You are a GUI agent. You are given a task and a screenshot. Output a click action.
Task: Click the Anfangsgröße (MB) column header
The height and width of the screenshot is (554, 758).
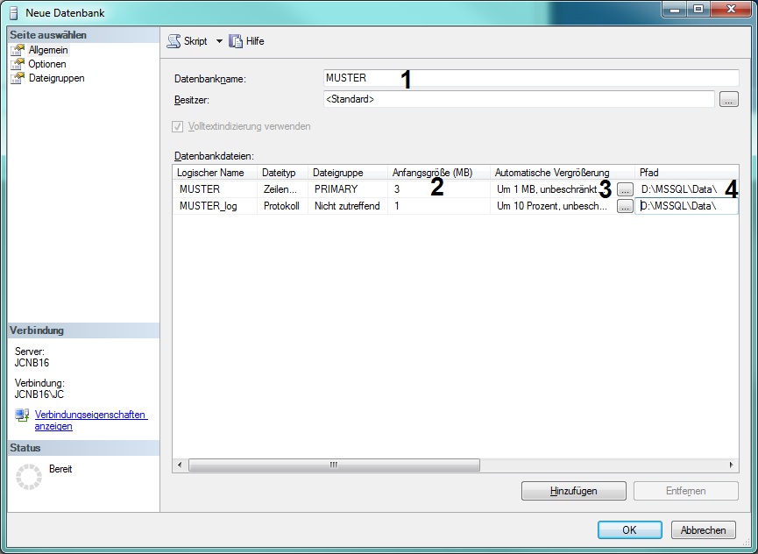pyautogui.click(x=439, y=173)
